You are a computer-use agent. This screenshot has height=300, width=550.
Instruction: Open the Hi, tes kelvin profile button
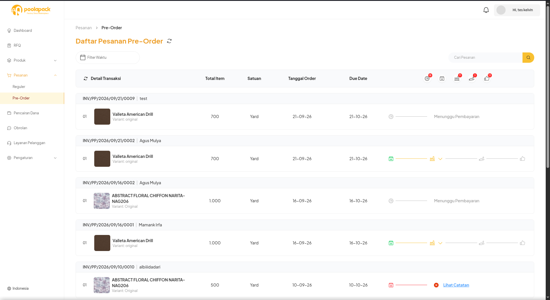pos(517,10)
